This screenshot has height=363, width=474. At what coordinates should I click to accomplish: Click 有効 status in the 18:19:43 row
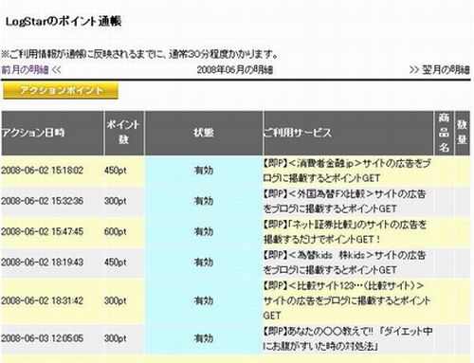(204, 263)
